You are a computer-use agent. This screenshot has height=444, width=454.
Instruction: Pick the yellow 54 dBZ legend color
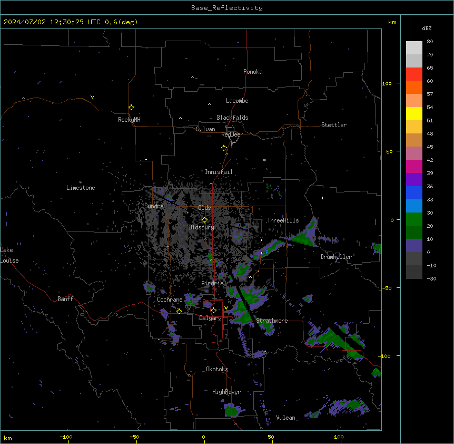414,113
